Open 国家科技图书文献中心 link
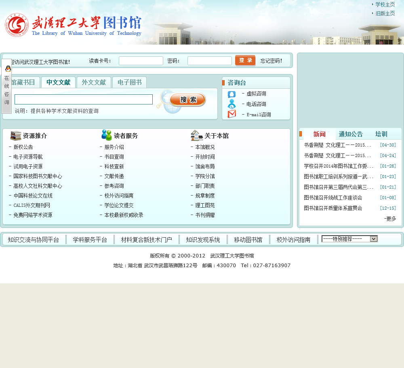Screen dimensions: 404x368 click(38, 176)
